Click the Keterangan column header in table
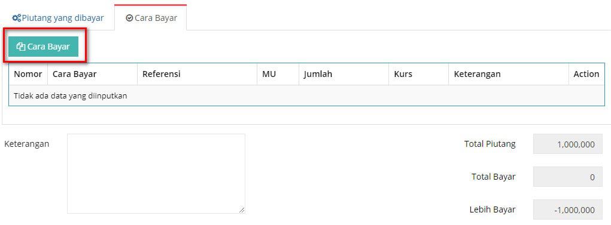This screenshot has width=611, height=225. (x=509, y=74)
